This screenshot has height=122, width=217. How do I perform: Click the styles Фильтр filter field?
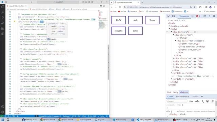(x=177, y=101)
